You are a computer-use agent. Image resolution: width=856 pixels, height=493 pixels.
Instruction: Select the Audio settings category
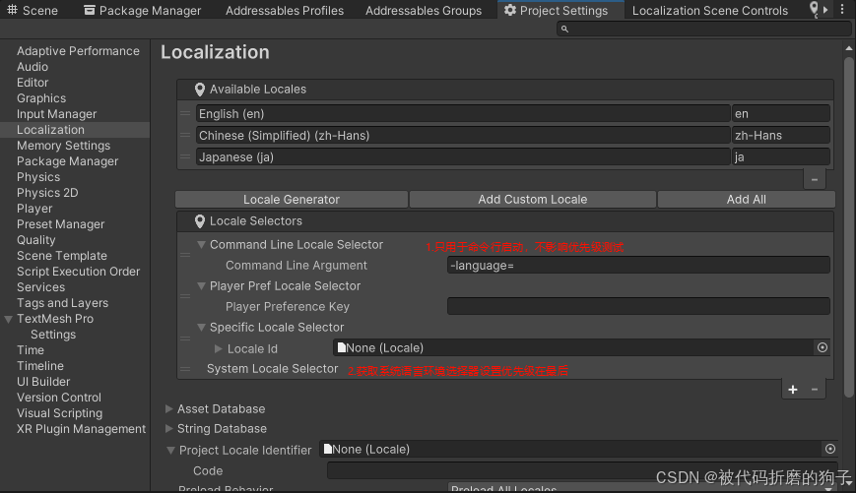[33, 67]
